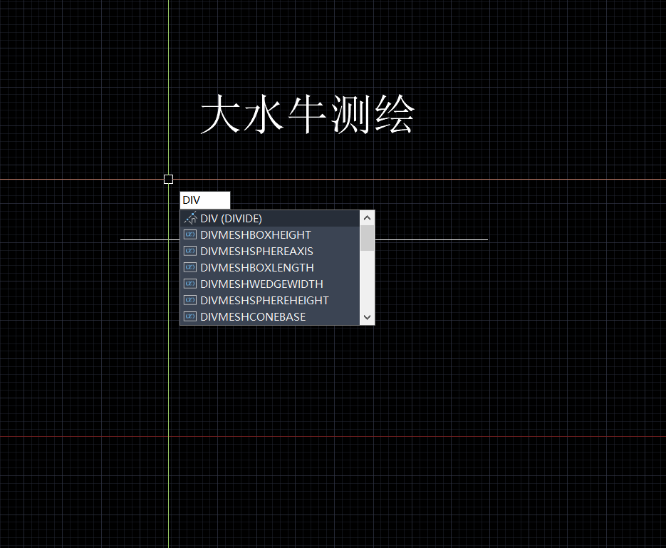Pick DIVMESHCONEBASE from the list
Image resolution: width=666 pixels, height=548 pixels.
[x=253, y=316]
